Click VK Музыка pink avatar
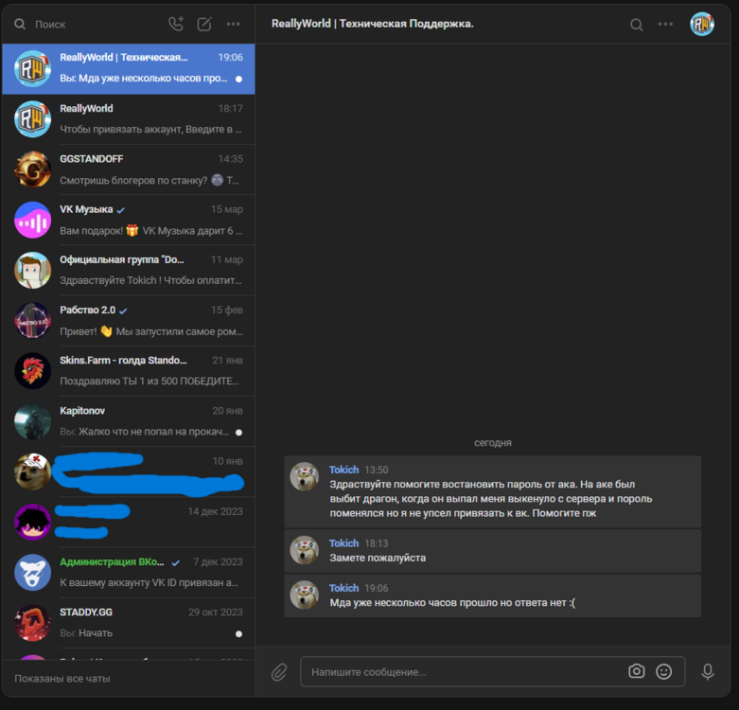This screenshot has height=710, width=739. (32, 220)
